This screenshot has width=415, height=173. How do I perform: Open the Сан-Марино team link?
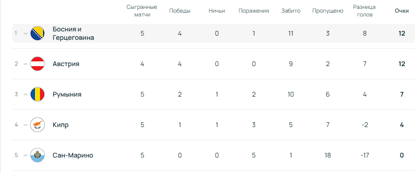[73, 155]
